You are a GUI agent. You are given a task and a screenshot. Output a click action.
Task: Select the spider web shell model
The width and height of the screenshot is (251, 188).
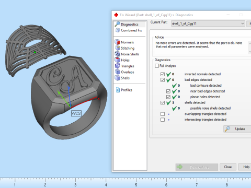pos(35,50)
